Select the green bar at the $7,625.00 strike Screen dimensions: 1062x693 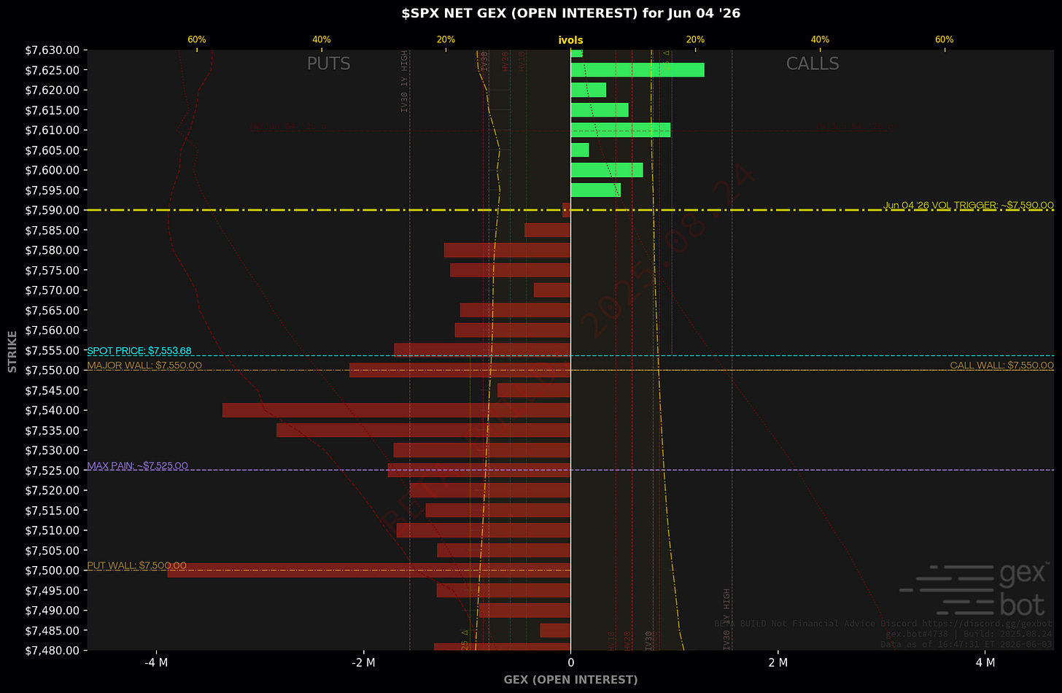point(637,70)
